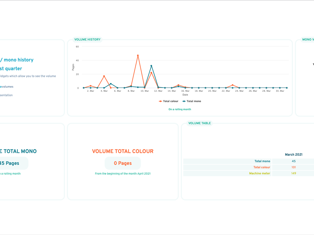Screen dimensions: 314x235
Task: Select the VOLUME HISTORY widget title
Action: point(87,39)
